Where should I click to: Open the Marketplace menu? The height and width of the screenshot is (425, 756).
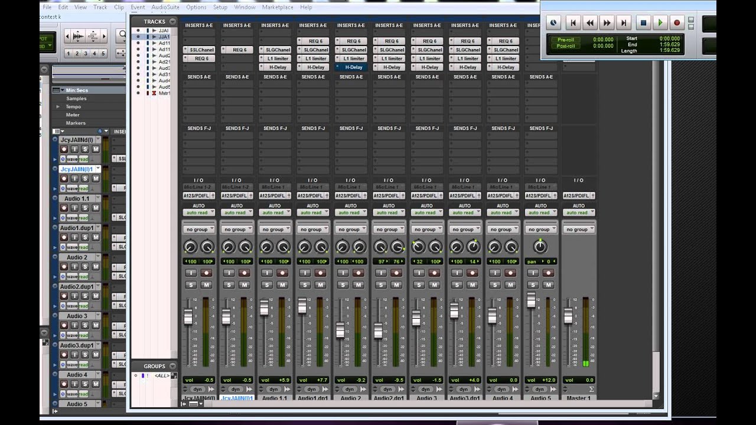278,7
